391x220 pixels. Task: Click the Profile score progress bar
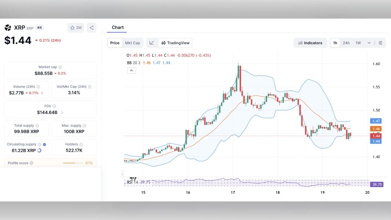(x=73, y=163)
